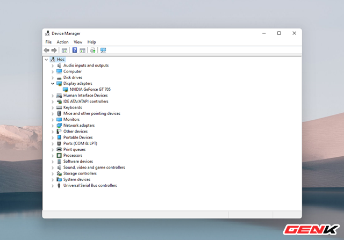
Task: Open the blue Help toolbar icon
Action: click(x=75, y=50)
